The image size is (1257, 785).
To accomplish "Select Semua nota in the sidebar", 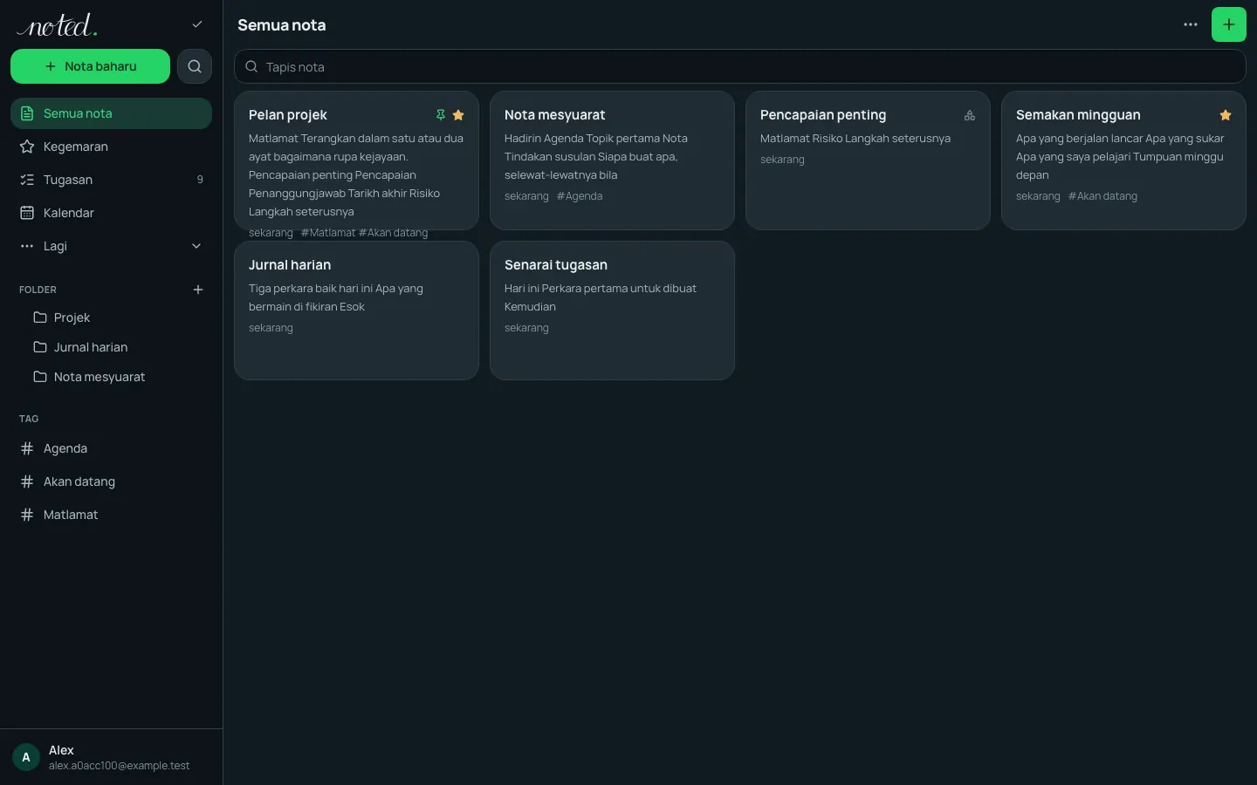I will 111,113.
